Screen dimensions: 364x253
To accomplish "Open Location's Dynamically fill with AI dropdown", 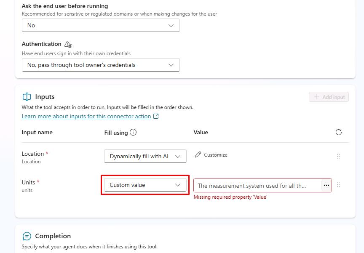I will point(145,156).
